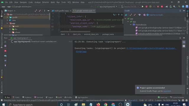Click the editor horizontal scrollbar
Image resolution: width=189 pixels, height=106 pixels.
pos(75,32)
